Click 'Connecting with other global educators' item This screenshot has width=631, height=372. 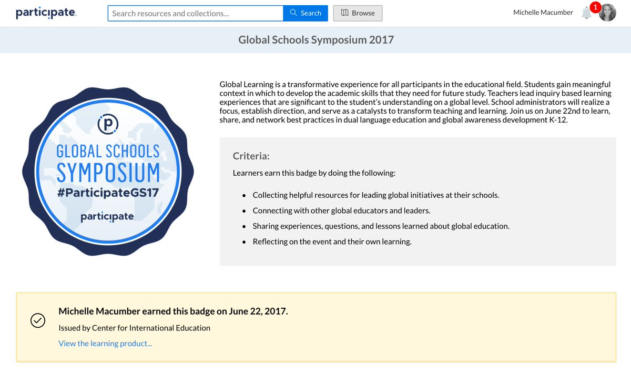click(341, 210)
